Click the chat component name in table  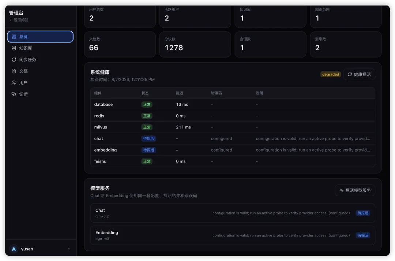[x=98, y=138]
